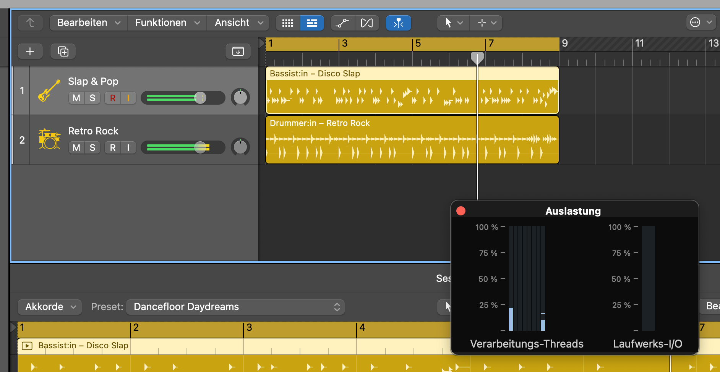Screen dimensions: 720x372
Task: Click the Slap & Pop volume slider
Action: click(x=183, y=98)
